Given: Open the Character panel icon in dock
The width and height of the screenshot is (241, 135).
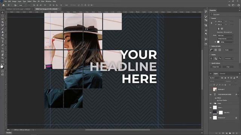Looking at the screenshot, I should [x=206, y=30].
